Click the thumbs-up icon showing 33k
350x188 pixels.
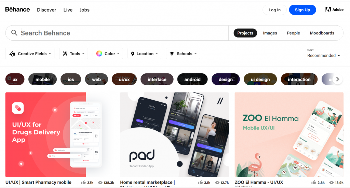(83, 183)
